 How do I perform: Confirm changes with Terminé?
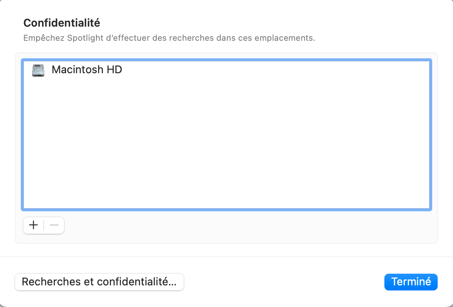tap(411, 282)
